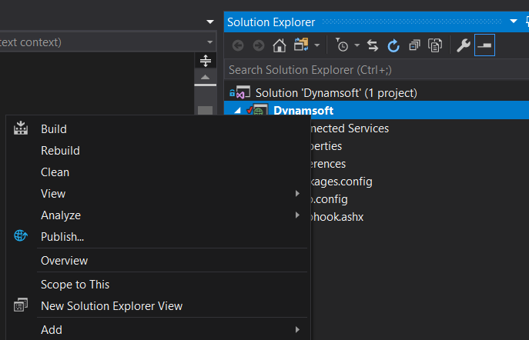This screenshot has height=340, width=529.
Task: Open the Analyze submenu
Action: point(61,215)
